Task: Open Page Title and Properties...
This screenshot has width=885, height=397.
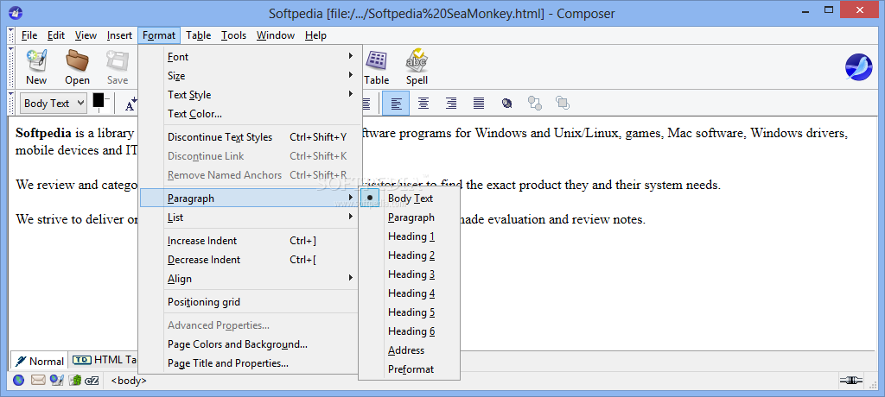Action: [249, 363]
